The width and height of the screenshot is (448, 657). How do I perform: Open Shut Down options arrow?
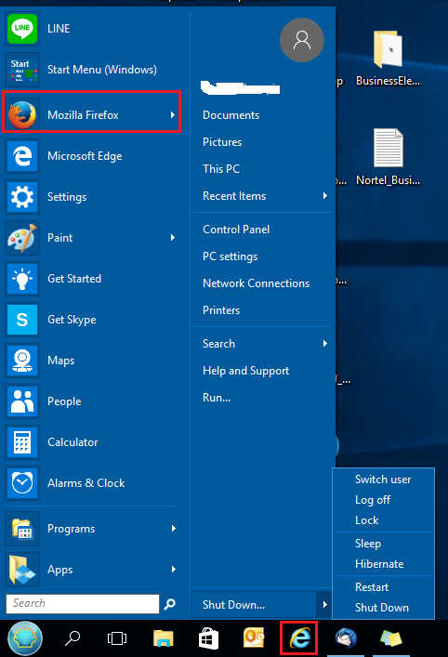[x=324, y=605]
